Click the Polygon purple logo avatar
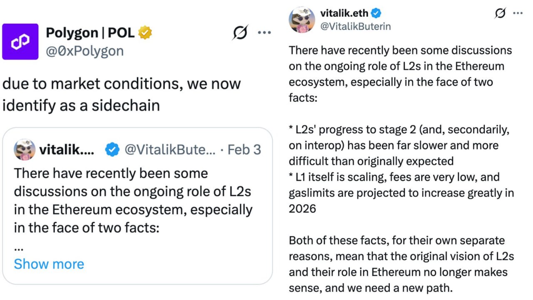533x300 pixels. coord(20,42)
